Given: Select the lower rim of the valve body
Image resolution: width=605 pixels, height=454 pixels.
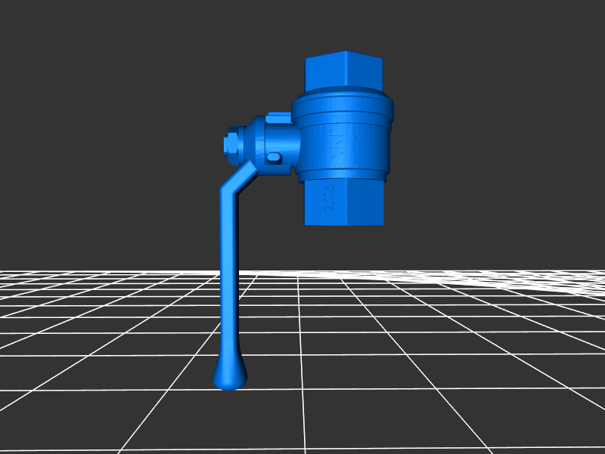Looking at the screenshot, I should (344, 176).
